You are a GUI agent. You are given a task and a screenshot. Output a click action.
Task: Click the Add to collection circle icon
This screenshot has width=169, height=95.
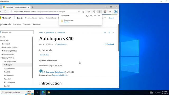pos(105,32)
